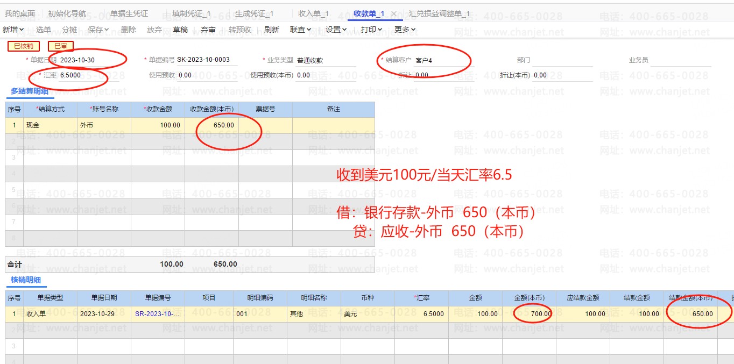Click 弃审 to unapprove
The width and height of the screenshot is (734, 364).
[x=208, y=30]
